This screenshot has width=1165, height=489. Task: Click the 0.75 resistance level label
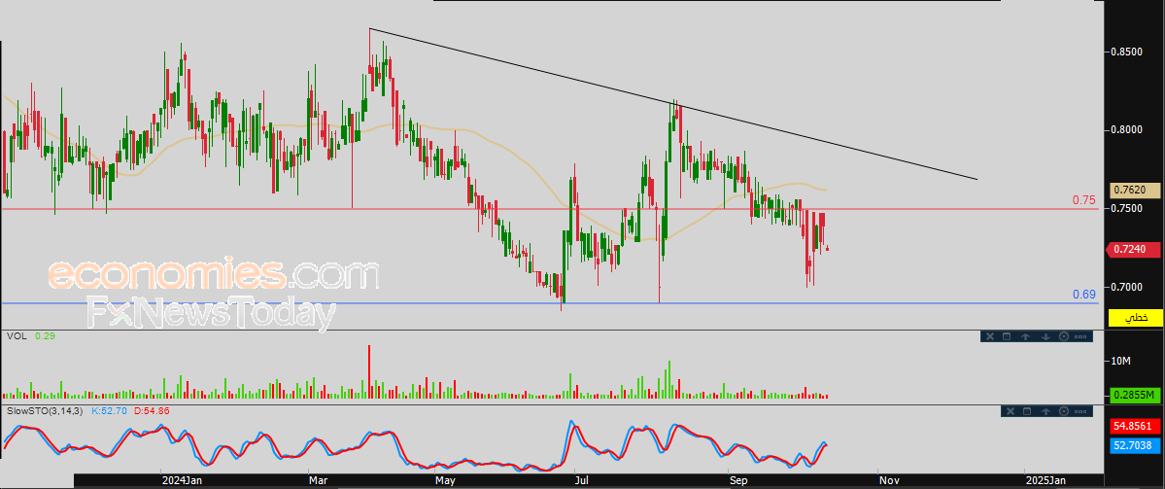[1084, 200]
